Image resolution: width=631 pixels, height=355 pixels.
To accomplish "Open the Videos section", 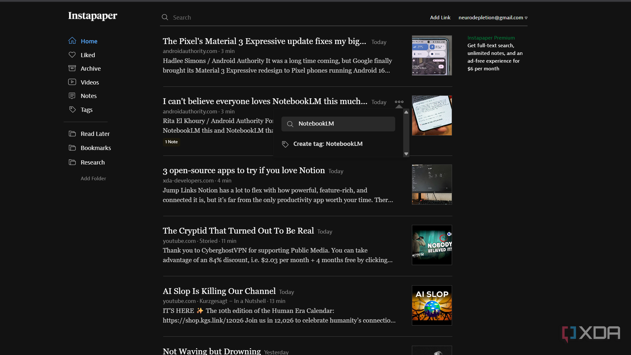I will 90,82.
